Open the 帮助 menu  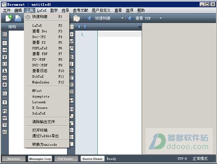pyautogui.click(x=141, y=10)
